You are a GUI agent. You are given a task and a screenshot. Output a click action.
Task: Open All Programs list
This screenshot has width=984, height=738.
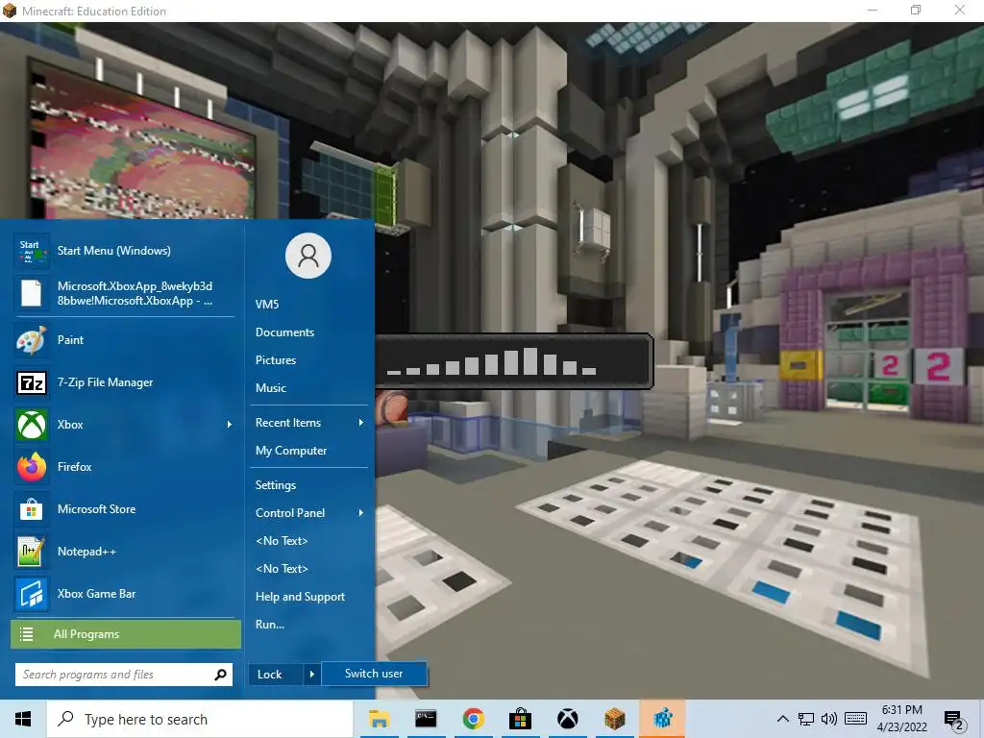(126, 634)
